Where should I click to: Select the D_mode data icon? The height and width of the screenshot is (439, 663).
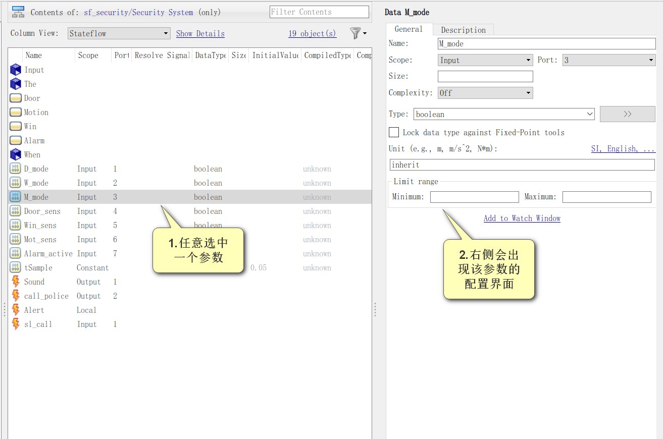pos(15,169)
